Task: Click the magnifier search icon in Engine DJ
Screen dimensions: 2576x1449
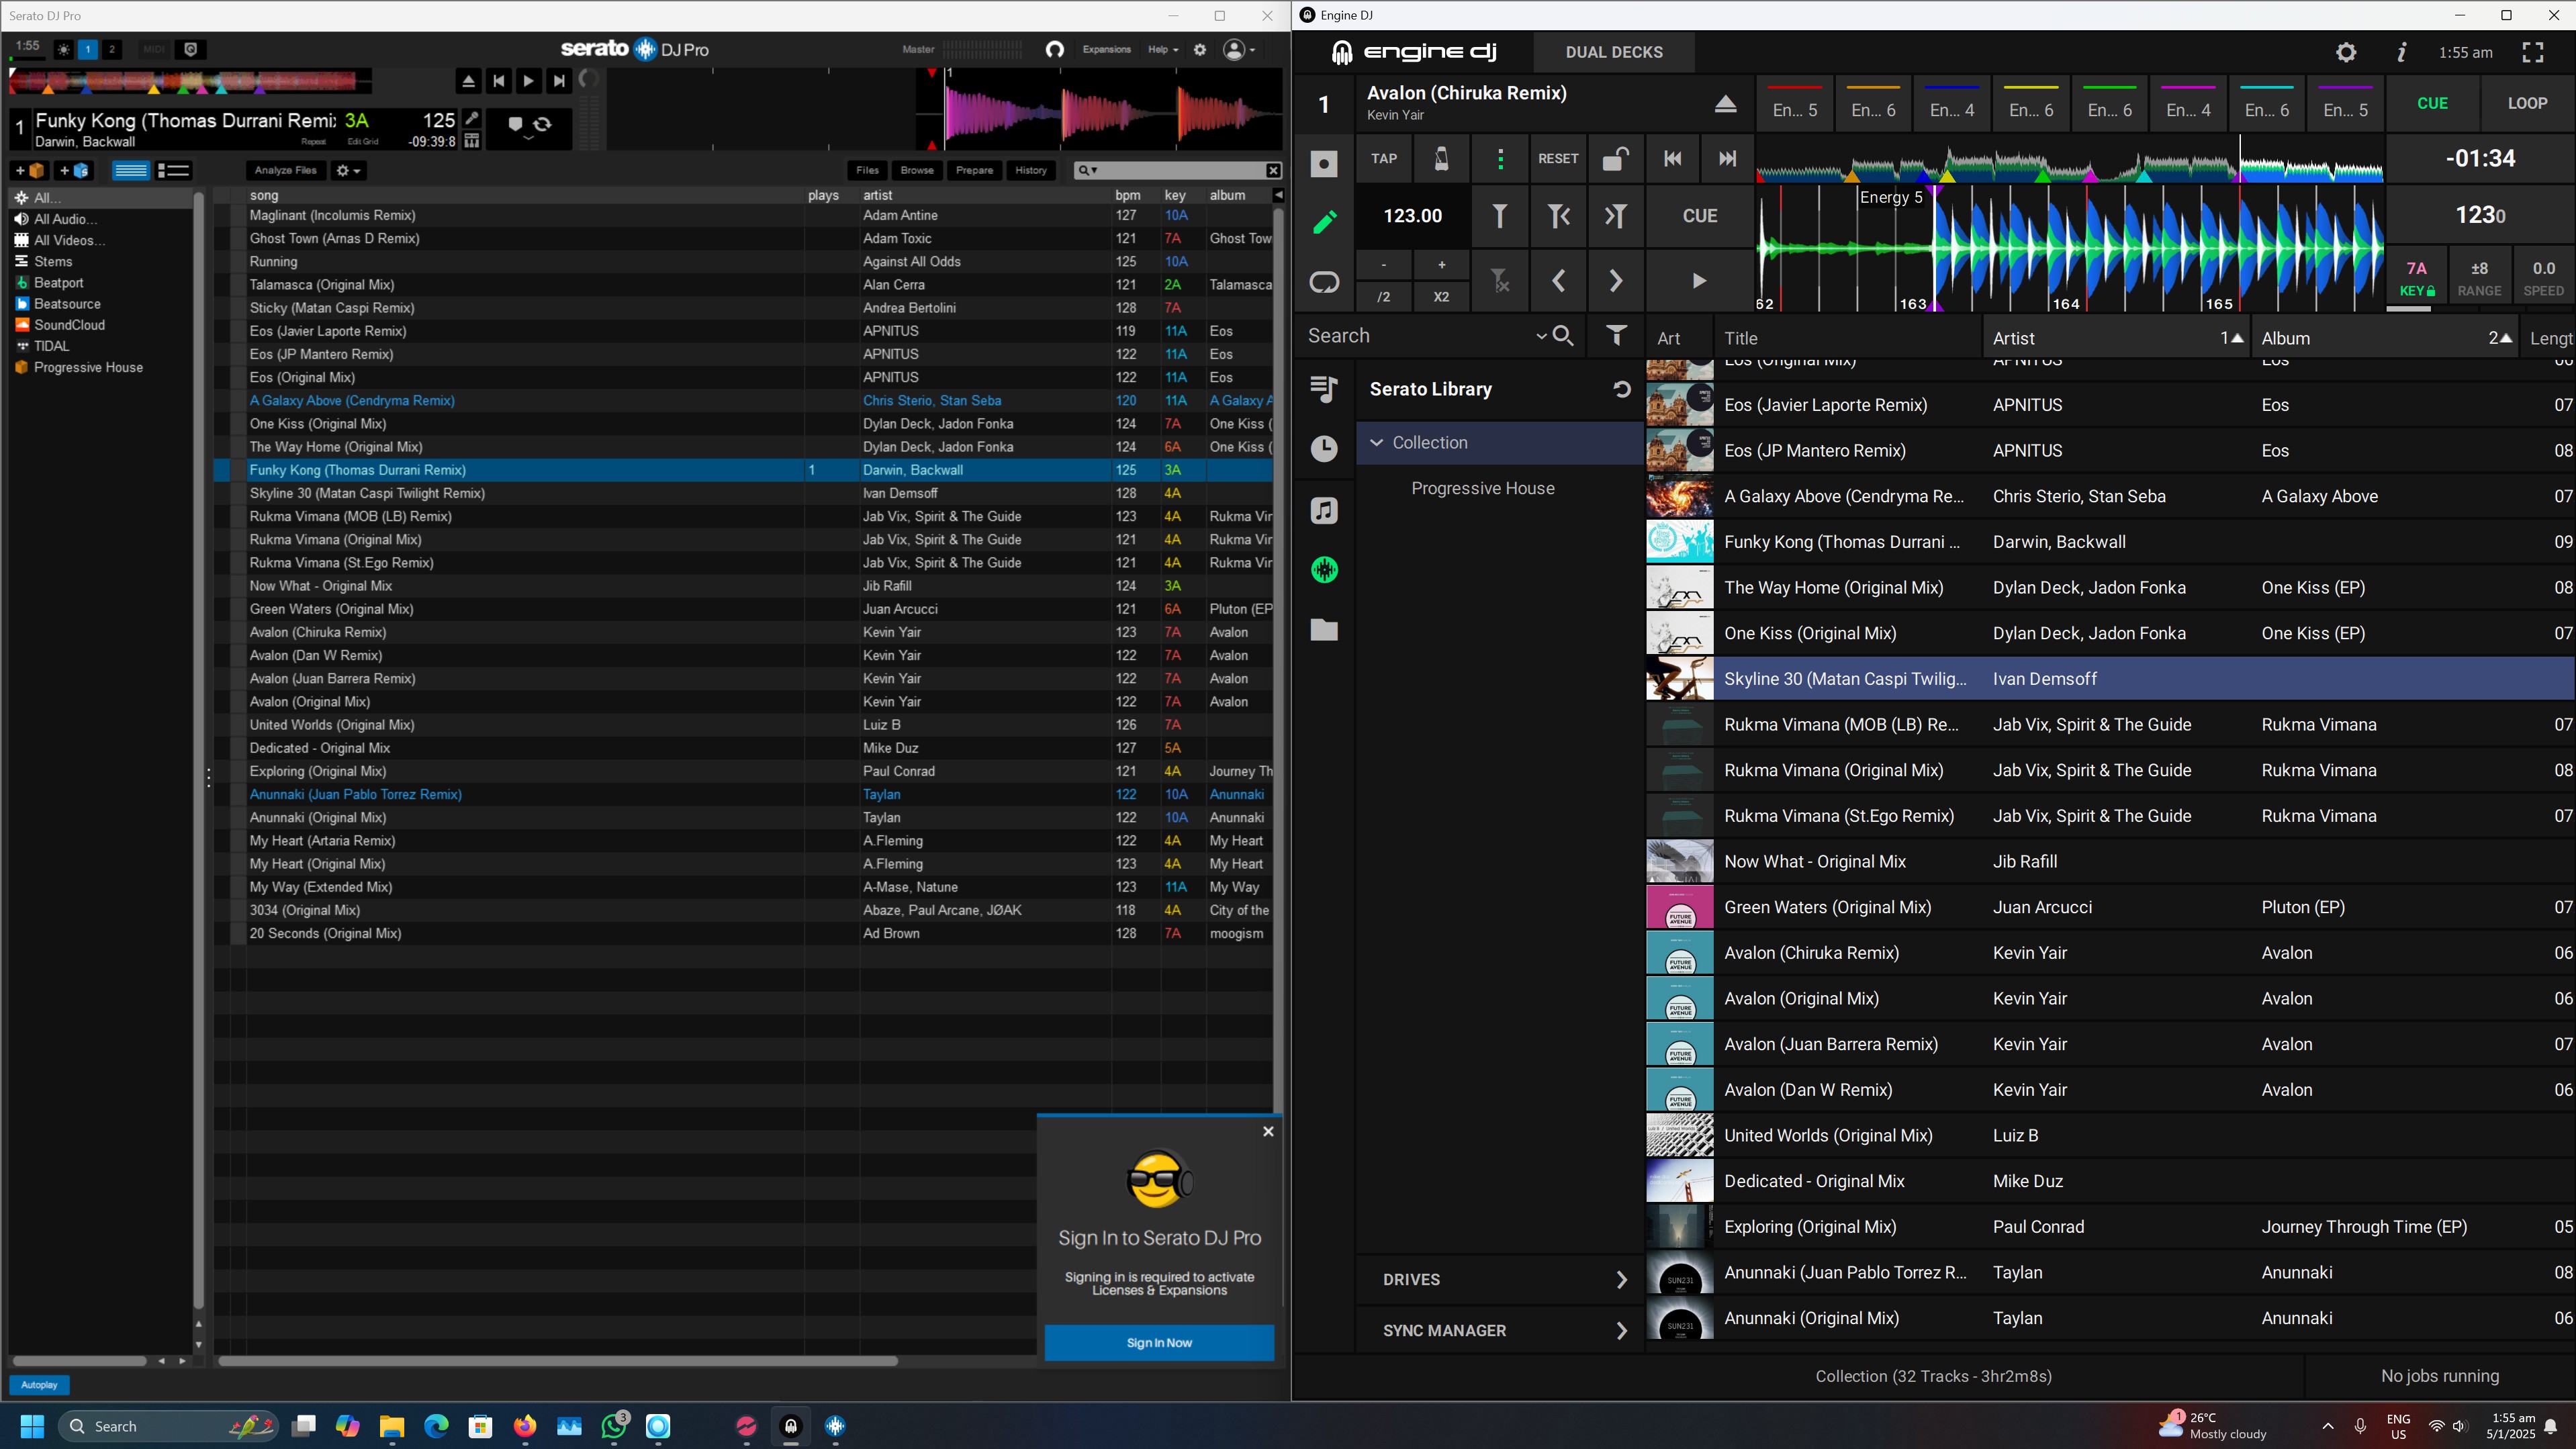Action: pos(1563,336)
